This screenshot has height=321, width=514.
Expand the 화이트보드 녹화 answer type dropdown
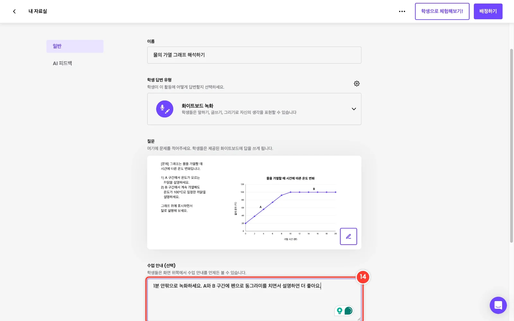click(254, 109)
